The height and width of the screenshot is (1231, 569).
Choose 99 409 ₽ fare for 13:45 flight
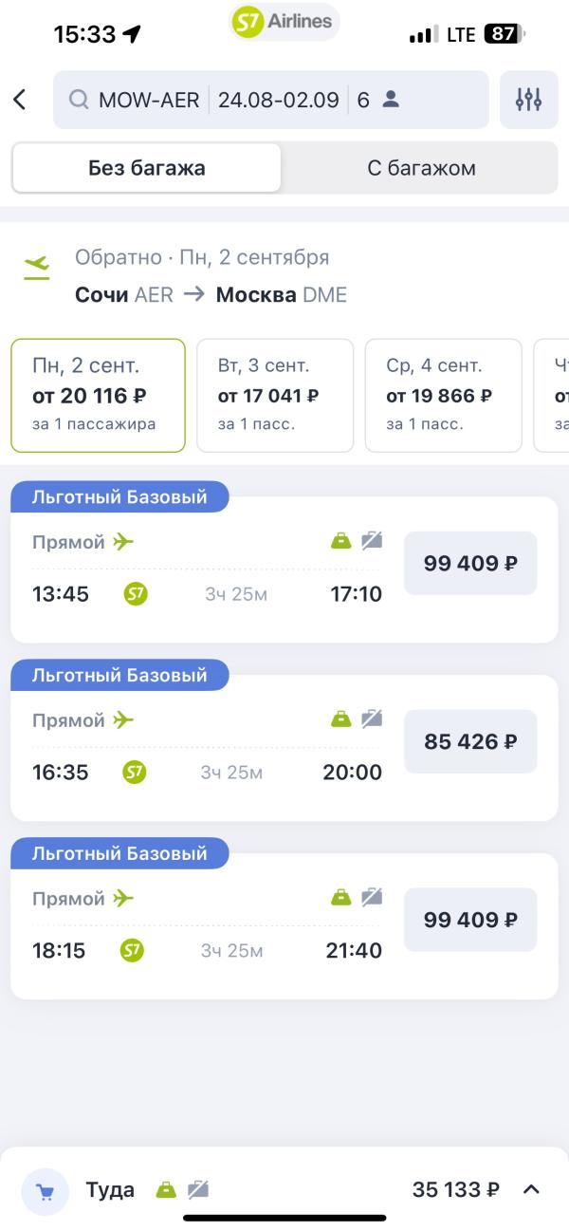[x=470, y=563]
